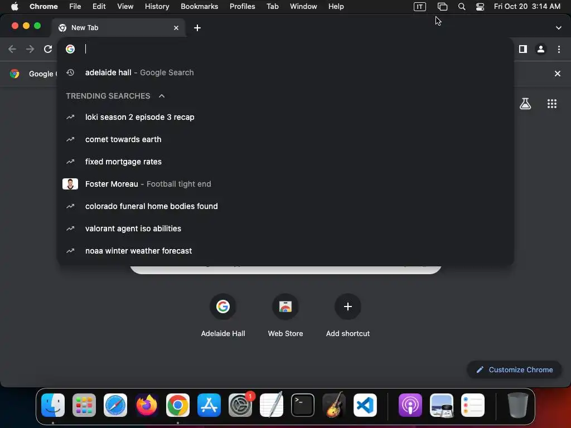This screenshot has height=428, width=571.
Task: Open the Web Store shortcut
Action: [285, 315]
